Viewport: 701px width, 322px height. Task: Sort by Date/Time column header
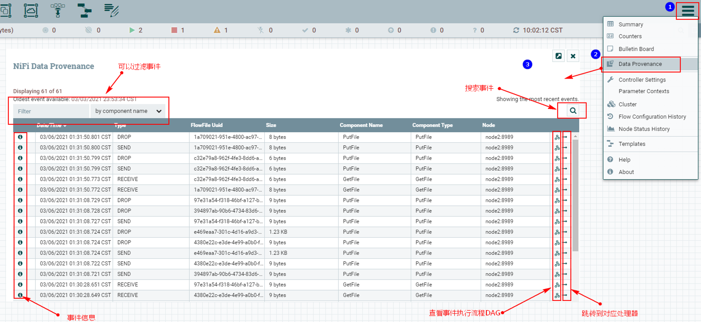(x=52, y=125)
